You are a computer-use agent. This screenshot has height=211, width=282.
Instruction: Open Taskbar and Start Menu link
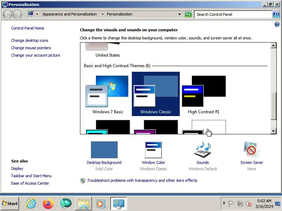pos(31,176)
